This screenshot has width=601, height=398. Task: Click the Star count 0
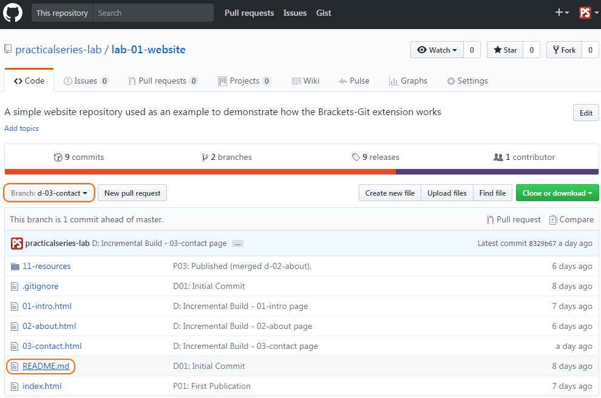click(532, 50)
